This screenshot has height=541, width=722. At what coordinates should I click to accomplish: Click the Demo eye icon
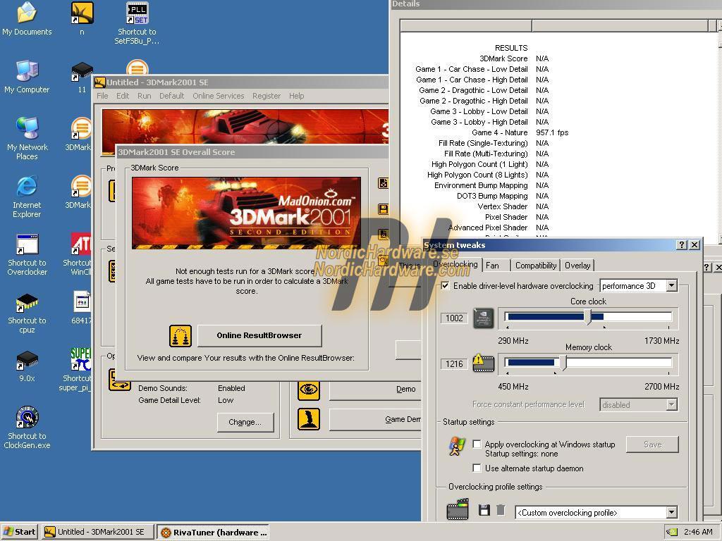pyautogui.click(x=309, y=389)
